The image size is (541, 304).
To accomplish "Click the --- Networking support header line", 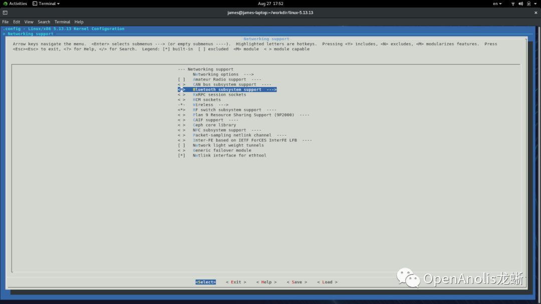I will point(206,69).
